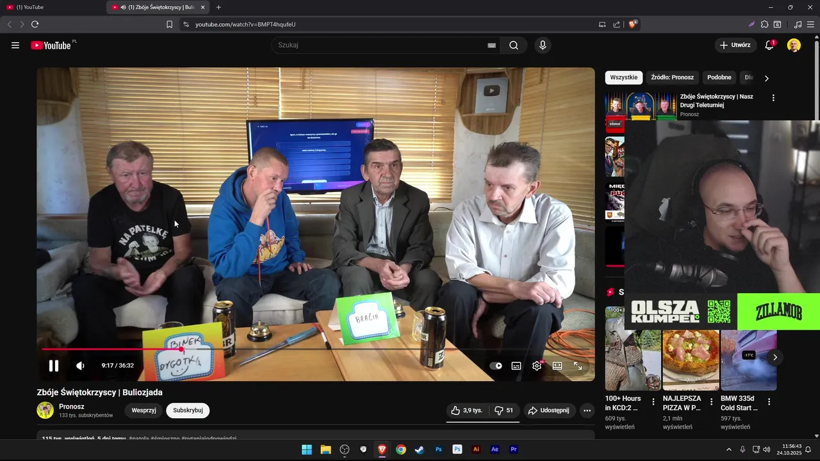The height and width of the screenshot is (461, 820).
Task: Go back with the browser back arrow
Action: click(x=10, y=24)
